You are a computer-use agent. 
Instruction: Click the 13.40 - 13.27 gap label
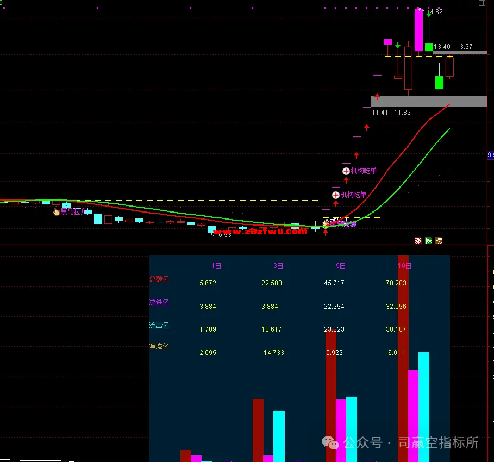click(453, 47)
